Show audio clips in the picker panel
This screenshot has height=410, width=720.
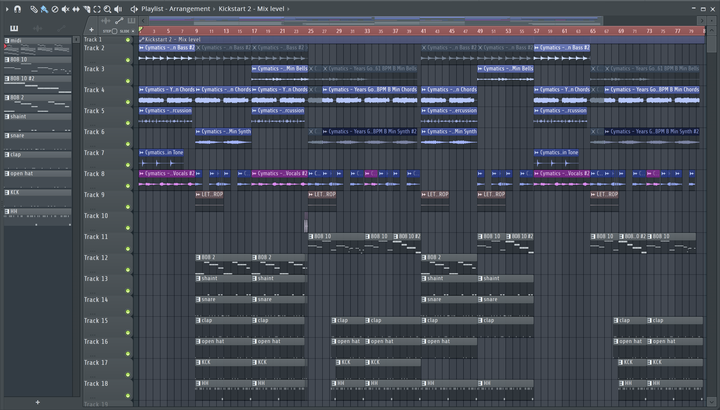point(37,28)
